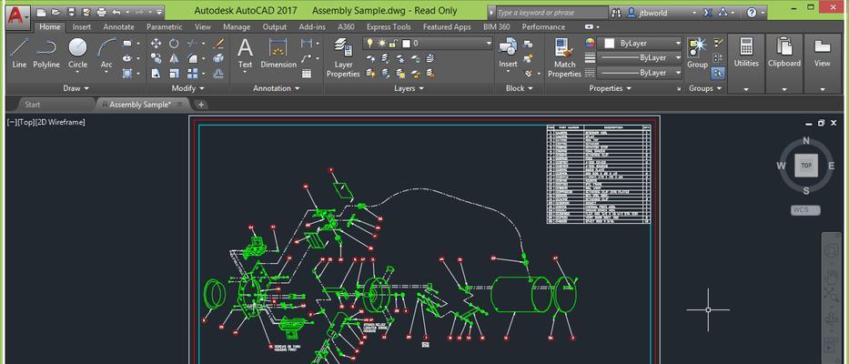
Task: Open the Parametric ribbon tab
Action: [164, 26]
